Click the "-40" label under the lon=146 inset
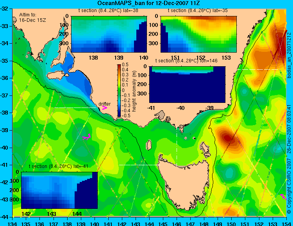 [x=180, y=108]
